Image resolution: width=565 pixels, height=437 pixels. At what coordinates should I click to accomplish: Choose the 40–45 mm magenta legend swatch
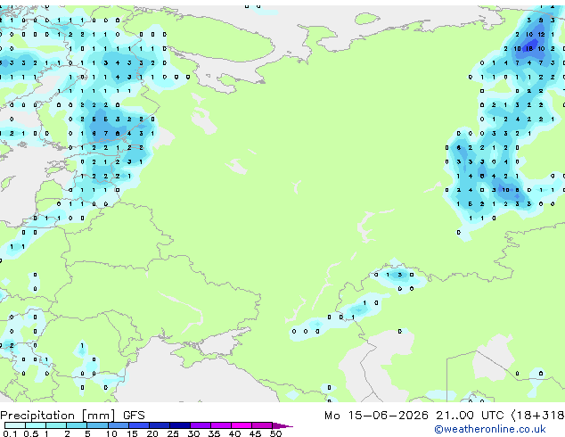pos(242,425)
